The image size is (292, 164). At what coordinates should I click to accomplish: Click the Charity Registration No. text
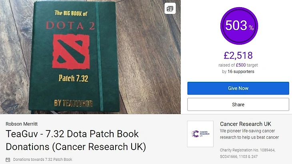[x=248, y=153]
